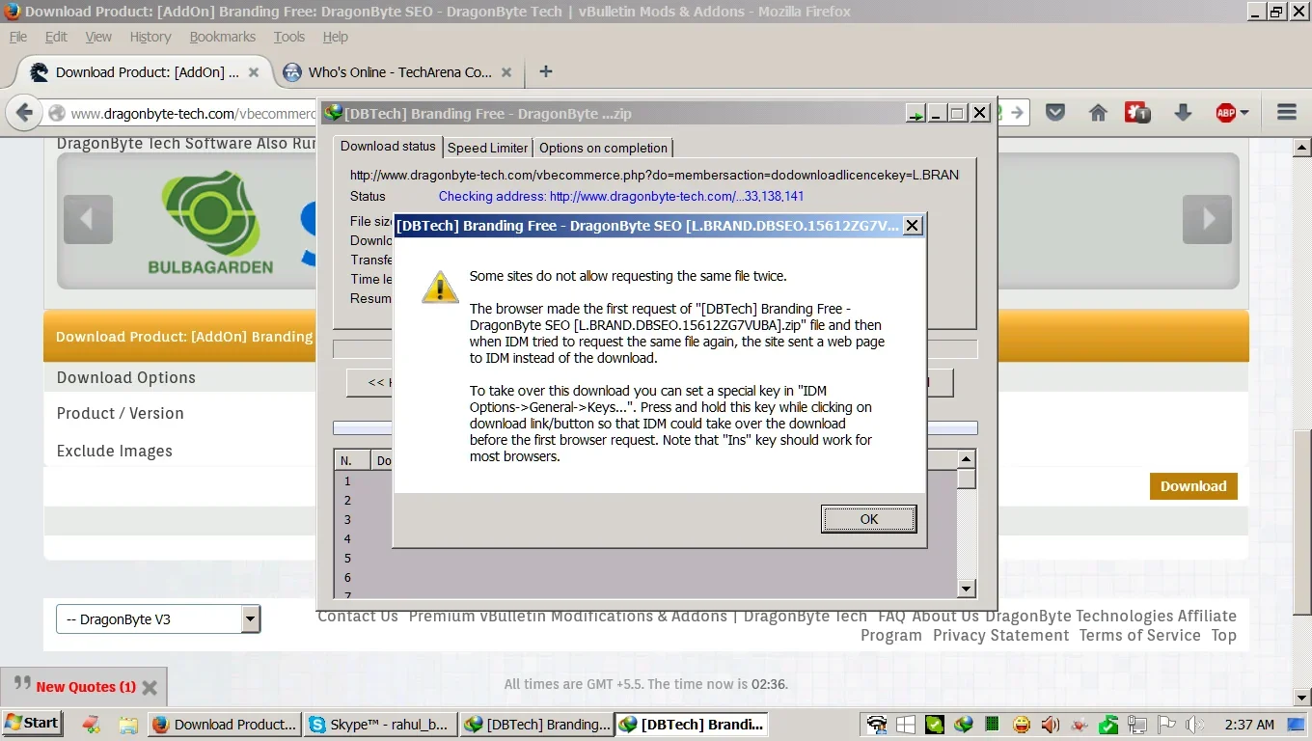Click the page scrollbar up arrow
The height and width of the screenshot is (741, 1312).
point(1301,148)
